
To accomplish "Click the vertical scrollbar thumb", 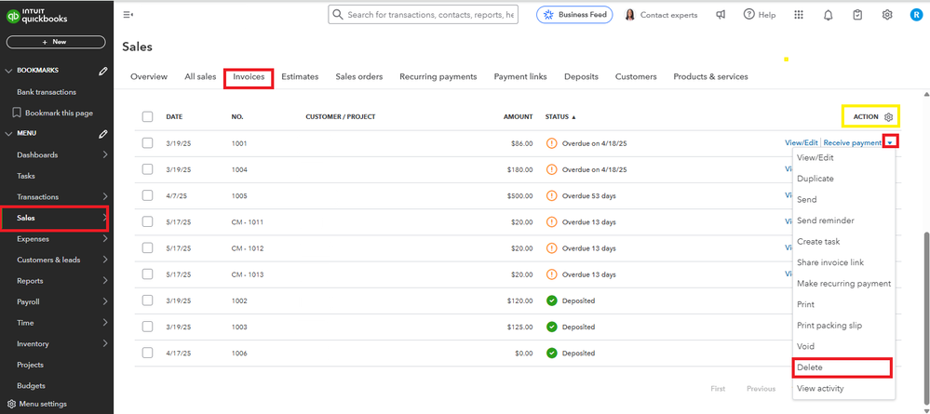I will (926, 319).
